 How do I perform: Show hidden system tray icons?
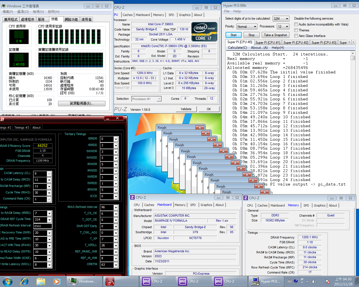(x=307, y=281)
